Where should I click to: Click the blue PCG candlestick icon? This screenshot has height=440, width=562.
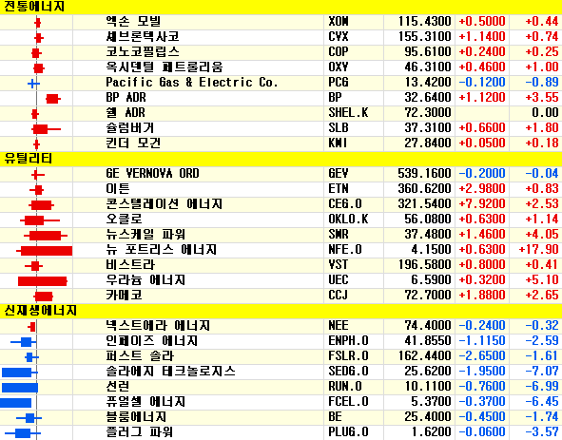click(33, 84)
